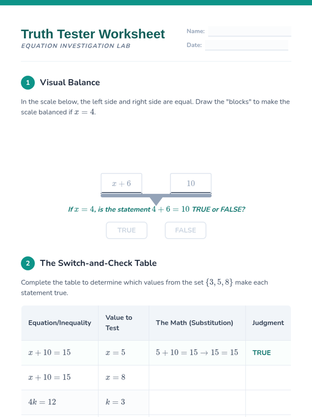This screenshot has height=417, width=312.
Task: Click the Name input field
Action: tap(249, 31)
